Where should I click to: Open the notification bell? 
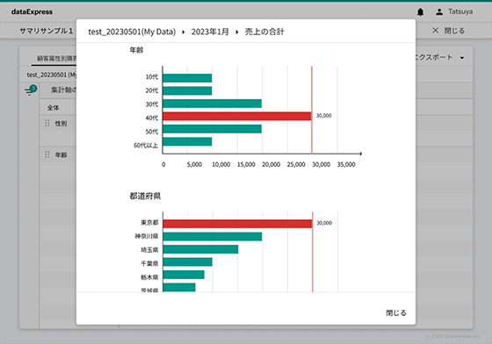pos(420,12)
